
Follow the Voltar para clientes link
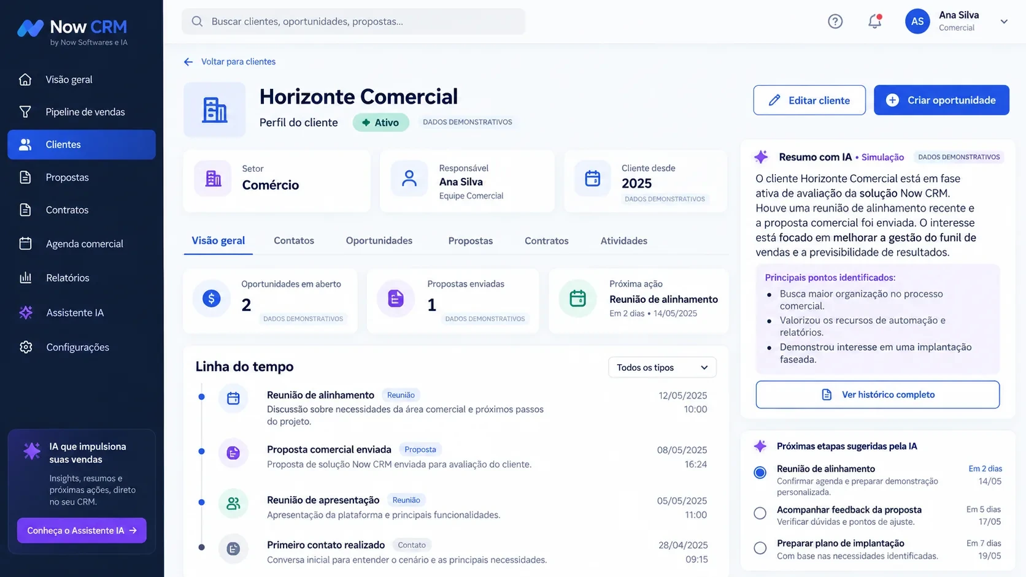(x=238, y=62)
